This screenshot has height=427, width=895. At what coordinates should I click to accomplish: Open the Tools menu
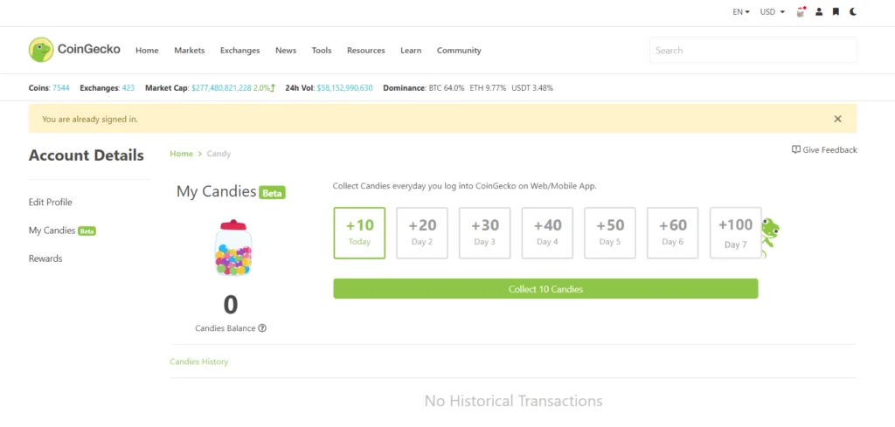pyautogui.click(x=322, y=51)
